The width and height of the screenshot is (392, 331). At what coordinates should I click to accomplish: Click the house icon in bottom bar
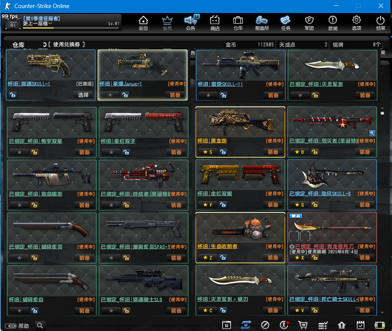(x=342, y=325)
